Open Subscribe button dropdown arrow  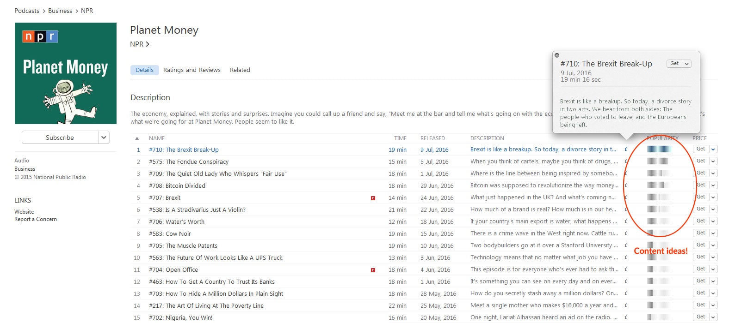(x=104, y=138)
